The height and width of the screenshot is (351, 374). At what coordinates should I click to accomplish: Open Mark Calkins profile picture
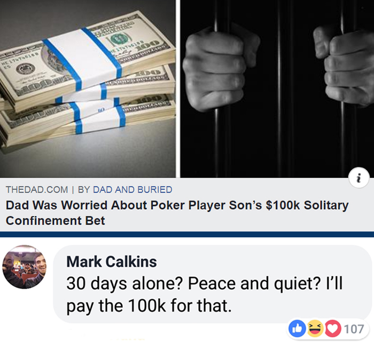pyautogui.click(x=25, y=267)
